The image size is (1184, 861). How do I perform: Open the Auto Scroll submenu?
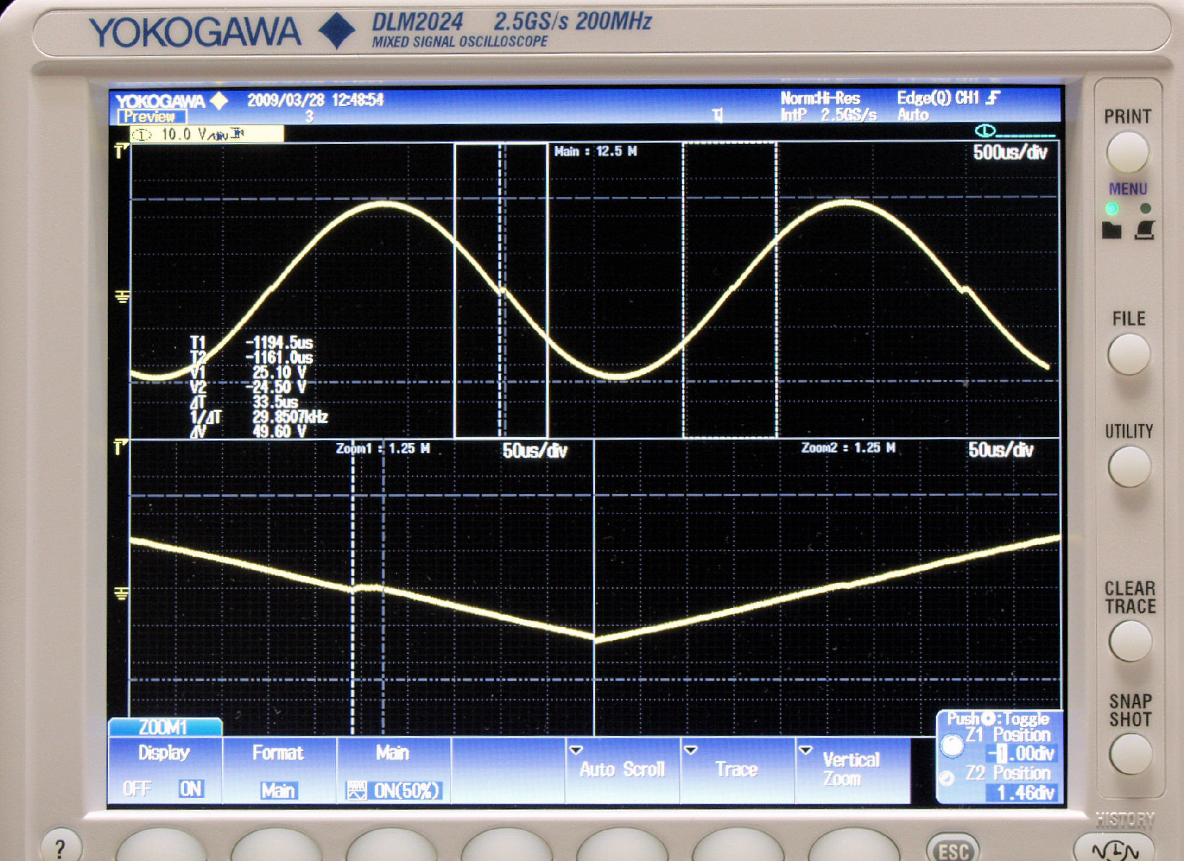coord(622,769)
